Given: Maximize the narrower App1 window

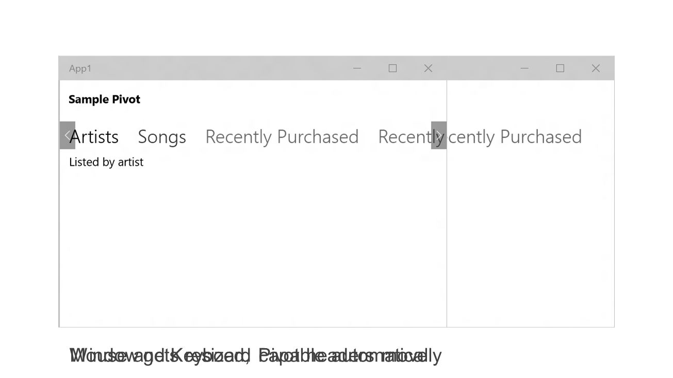Looking at the screenshot, I should [x=392, y=68].
